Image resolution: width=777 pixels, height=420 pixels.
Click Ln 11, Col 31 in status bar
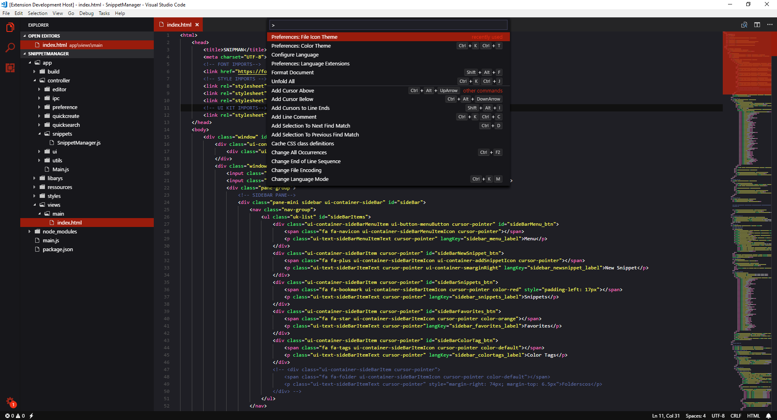pos(666,416)
